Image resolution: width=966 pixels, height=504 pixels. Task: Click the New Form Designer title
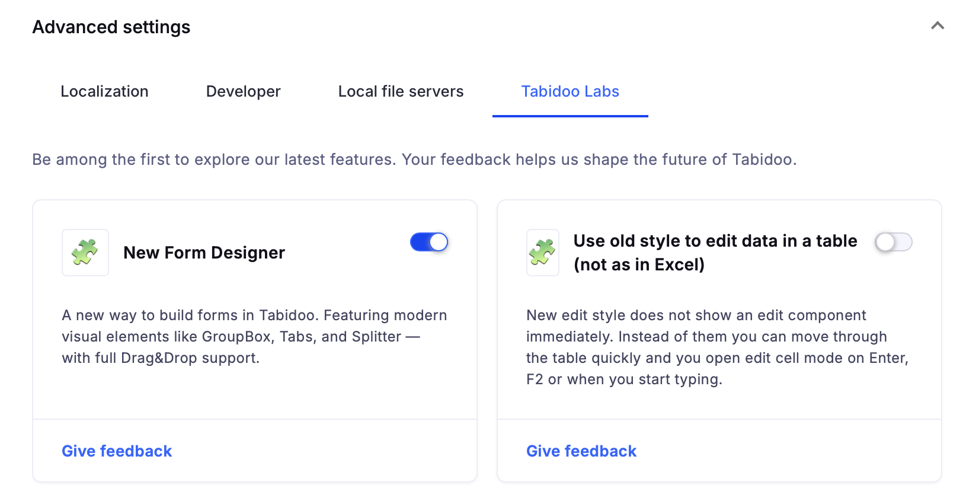click(x=204, y=253)
